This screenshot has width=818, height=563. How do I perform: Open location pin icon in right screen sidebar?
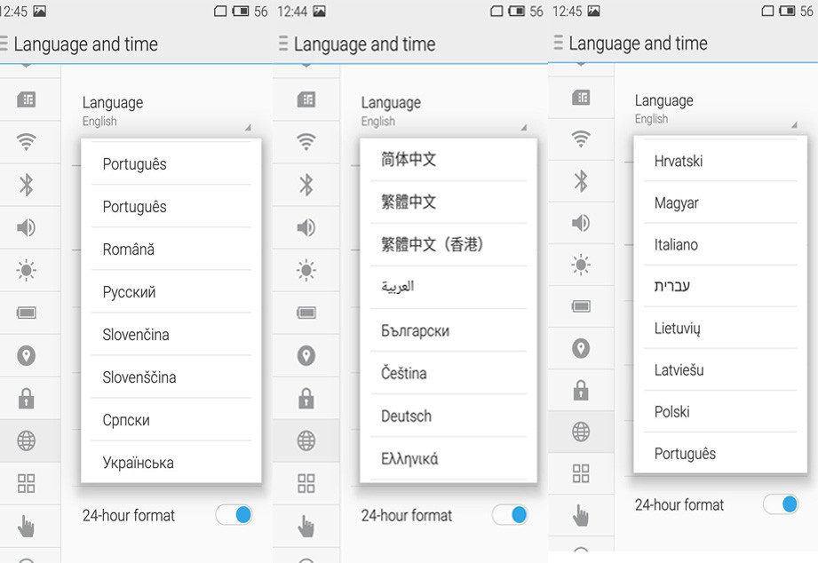coord(581,349)
